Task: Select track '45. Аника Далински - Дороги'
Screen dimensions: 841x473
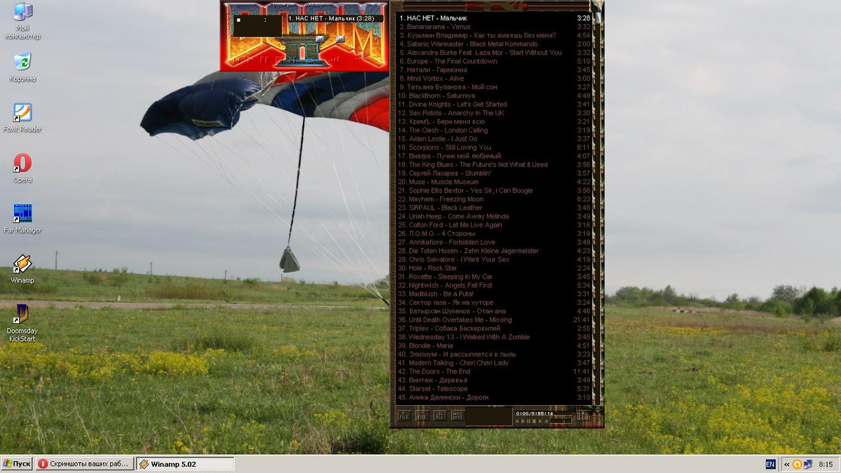Action: coord(494,397)
